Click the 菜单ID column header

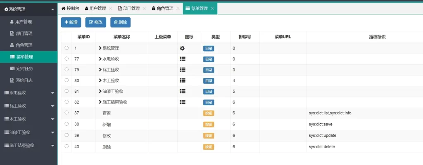click(83, 37)
